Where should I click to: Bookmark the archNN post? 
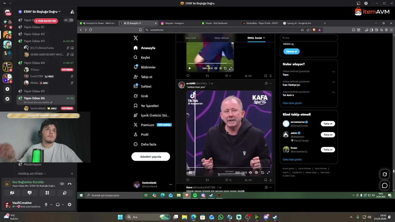point(265,180)
